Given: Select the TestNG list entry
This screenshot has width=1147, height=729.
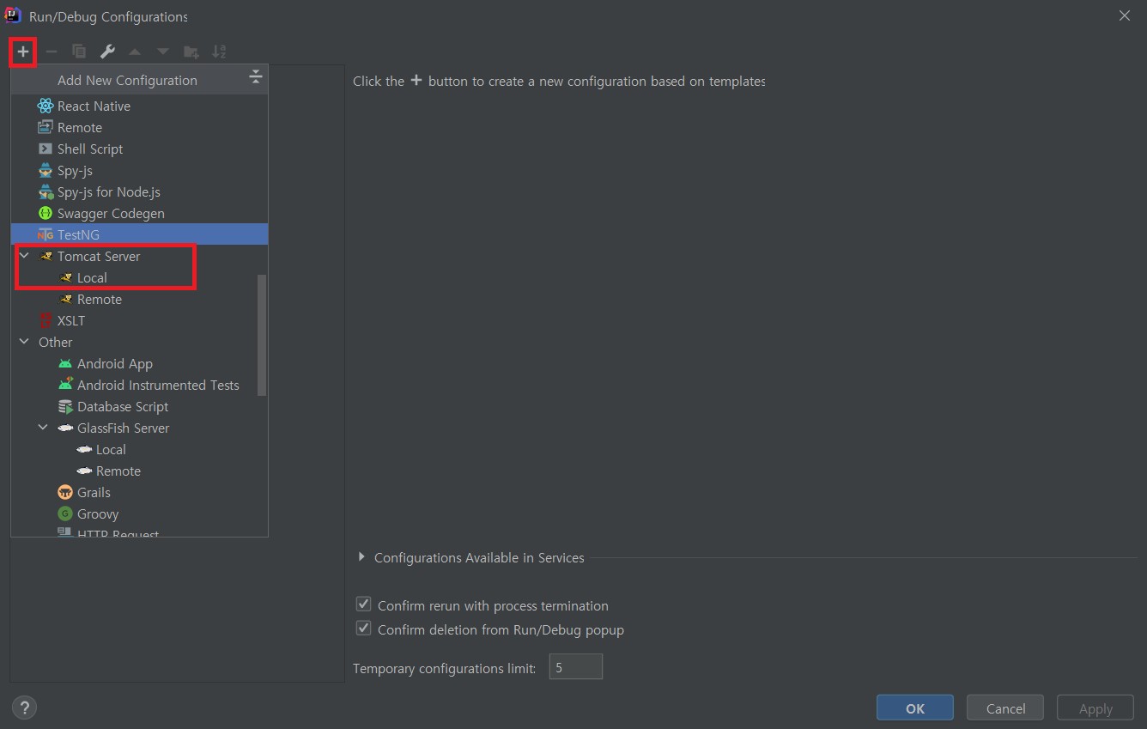Looking at the screenshot, I should click(139, 234).
